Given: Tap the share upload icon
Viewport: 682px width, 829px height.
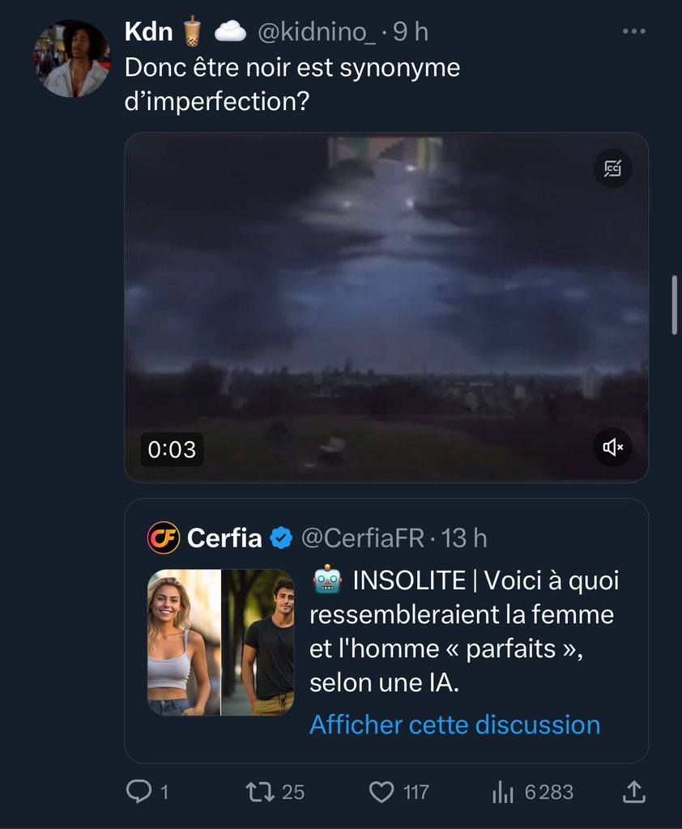Looking at the screenshot, I should 635,791.
